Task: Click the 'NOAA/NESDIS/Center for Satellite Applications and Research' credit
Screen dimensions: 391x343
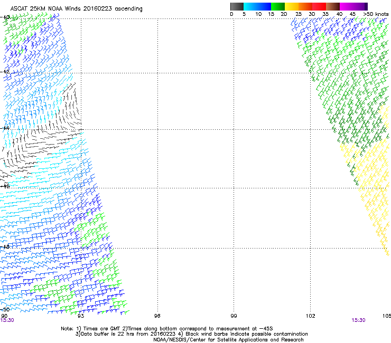Action: coord(228,340)
